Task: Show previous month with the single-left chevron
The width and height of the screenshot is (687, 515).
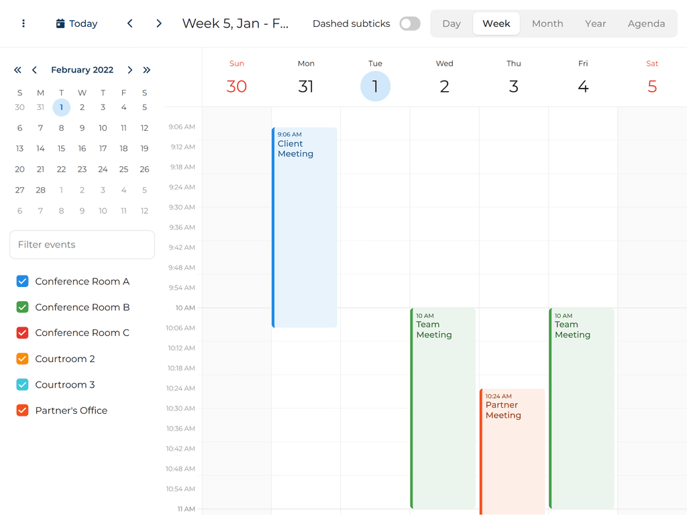Action: point(34,70)
